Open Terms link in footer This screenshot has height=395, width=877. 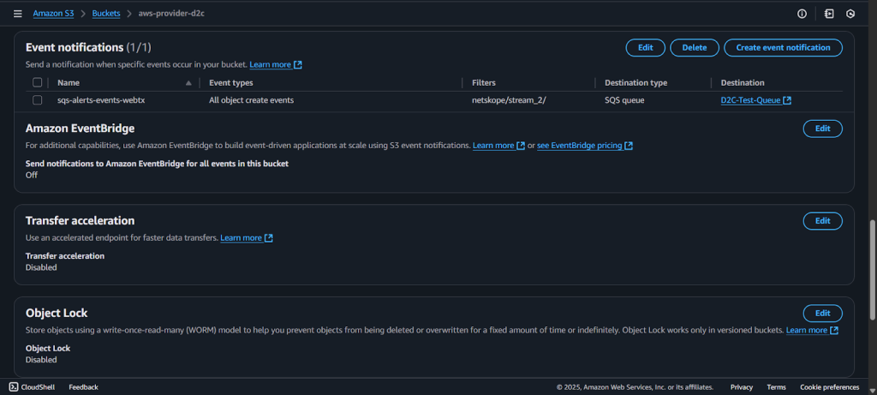point(776,387)
